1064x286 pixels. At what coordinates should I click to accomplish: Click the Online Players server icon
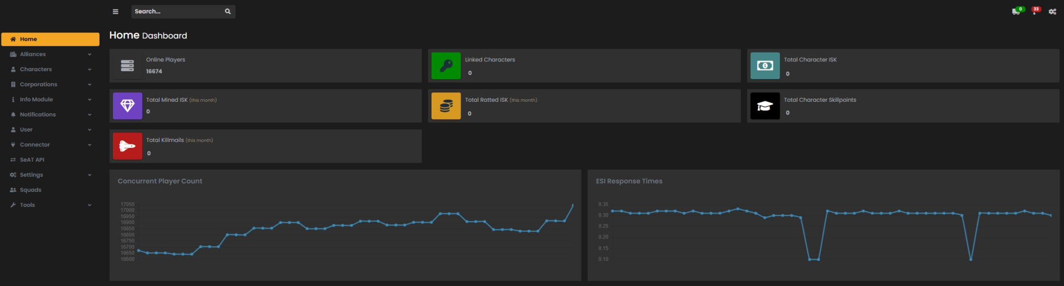pos(128,66)
